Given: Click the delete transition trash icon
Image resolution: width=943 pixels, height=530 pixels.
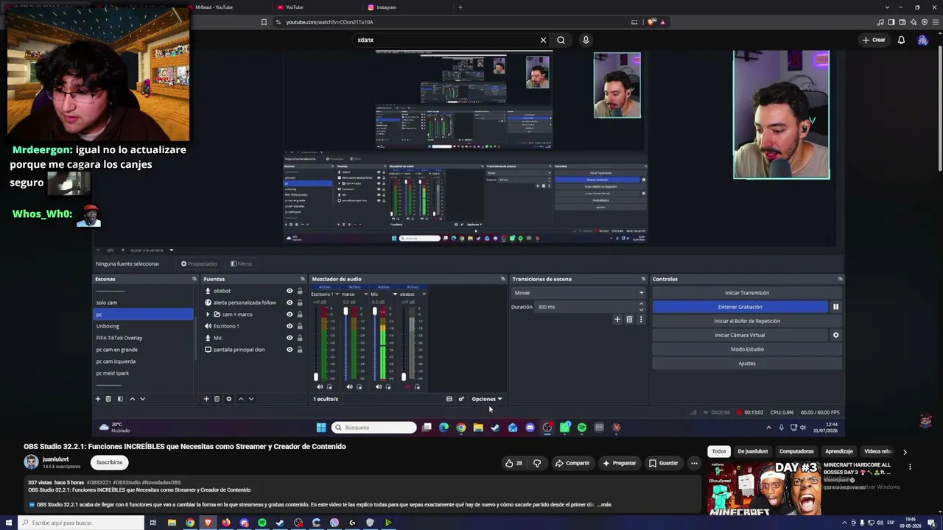Looking at the screenshot, I should point(629,319).
